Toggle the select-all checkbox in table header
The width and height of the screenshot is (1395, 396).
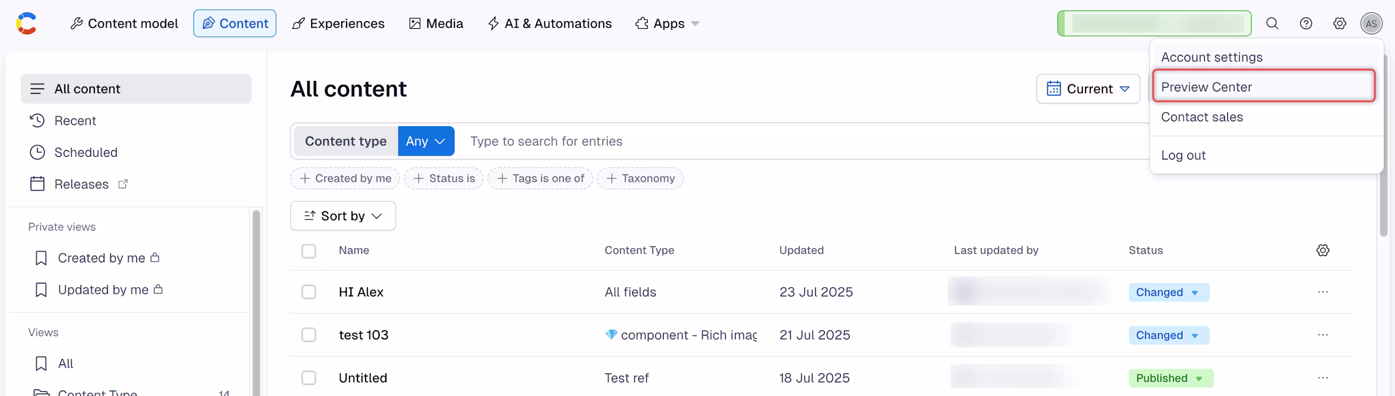coord(308,251)
